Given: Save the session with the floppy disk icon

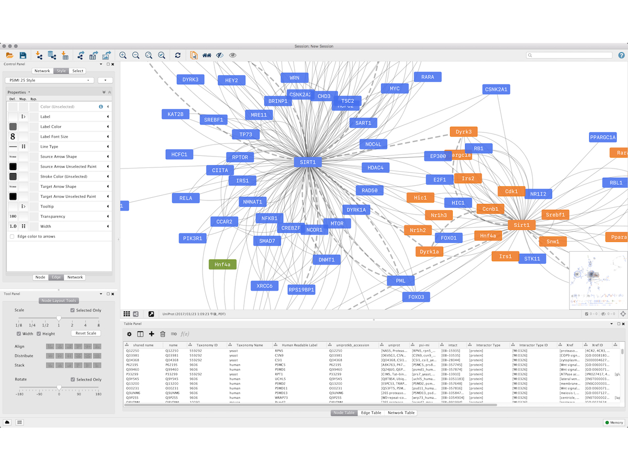Looking at the screenshot, I should click(x=23, y=55).
